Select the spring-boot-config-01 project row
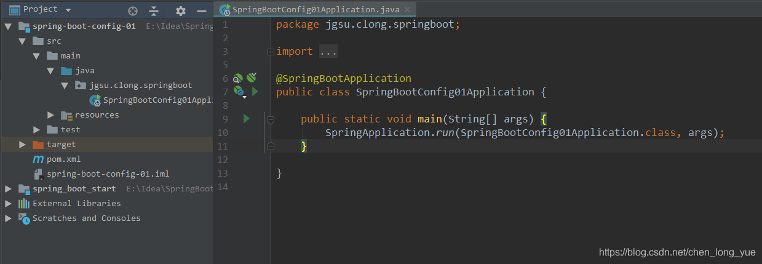Screen dimensions: 762x264 click(x=106, y=26)
